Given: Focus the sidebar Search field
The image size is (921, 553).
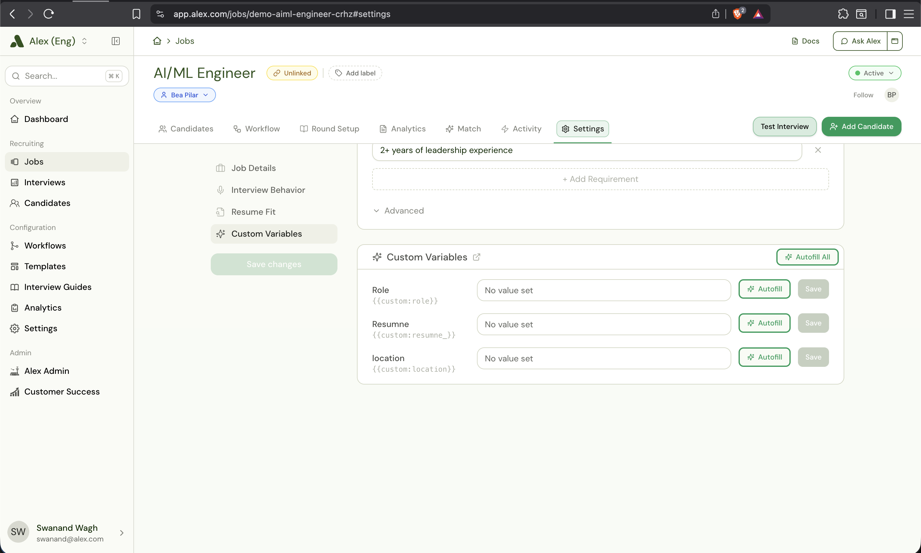Looking at the screenshot, I should pos(67,76).
